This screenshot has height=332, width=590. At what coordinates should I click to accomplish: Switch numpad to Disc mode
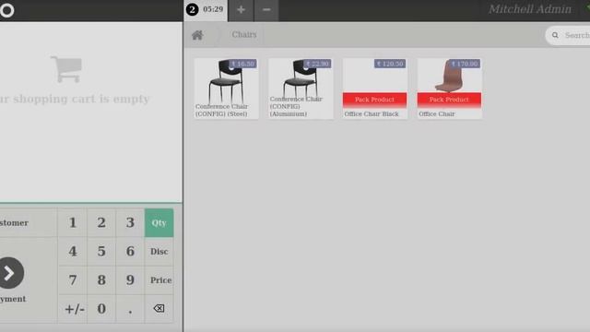tap(159, 252)
